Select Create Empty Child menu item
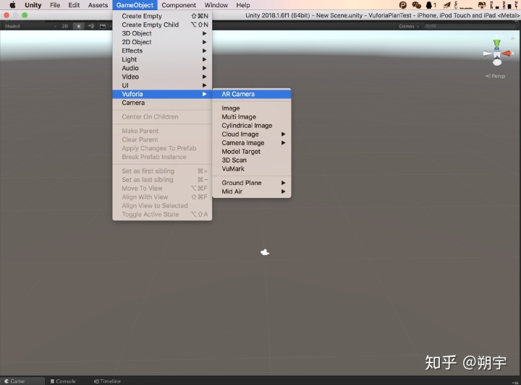The width and height of the screenshot is (521, 385). [162, 25]
